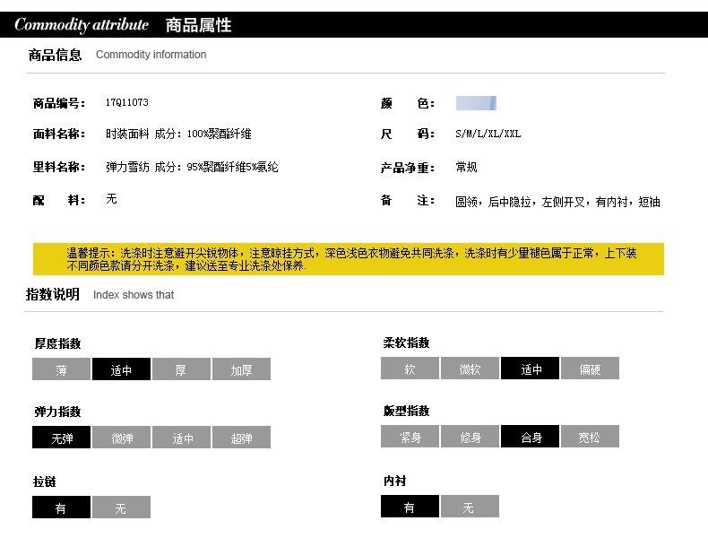Choose 加厚 thickness option
Screen dimensions: 708x538
241,369
